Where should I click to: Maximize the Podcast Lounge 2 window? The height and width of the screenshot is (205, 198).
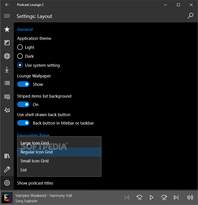(178, 5)
